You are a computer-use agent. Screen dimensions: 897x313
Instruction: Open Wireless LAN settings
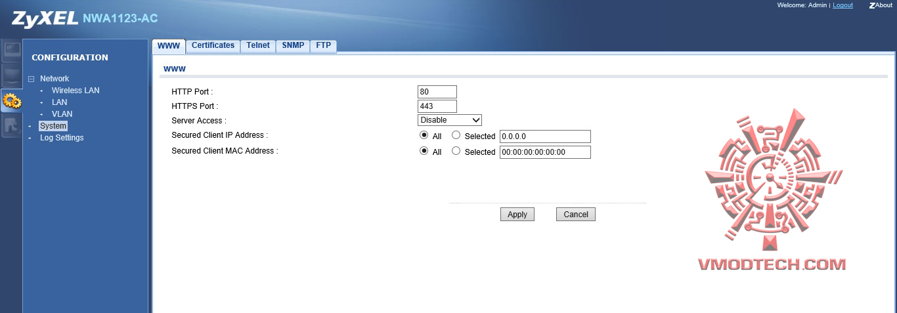(x=76, y=91)
